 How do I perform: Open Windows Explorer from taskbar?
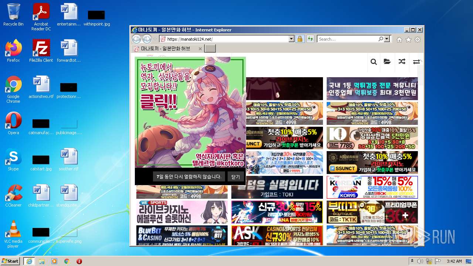pyautogui.click(x=42, y=261)
